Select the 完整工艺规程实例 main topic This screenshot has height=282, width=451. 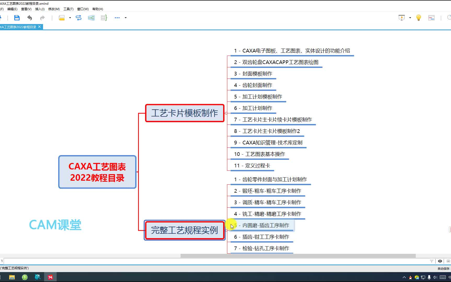coord(185,230)
